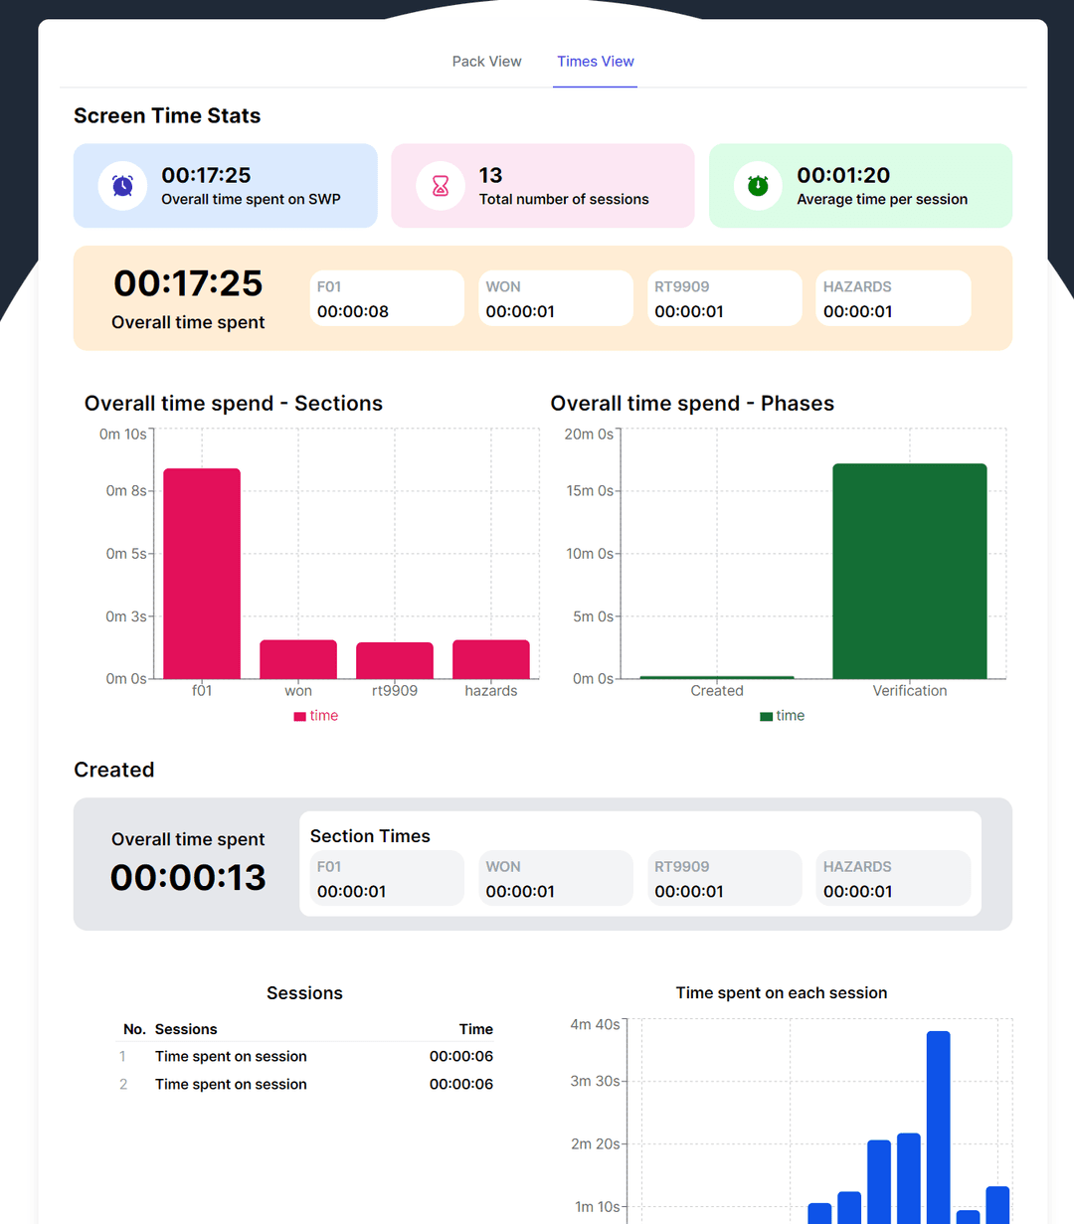
Task: Select the tallest bar for f01 section
Action: coord(202,572)
